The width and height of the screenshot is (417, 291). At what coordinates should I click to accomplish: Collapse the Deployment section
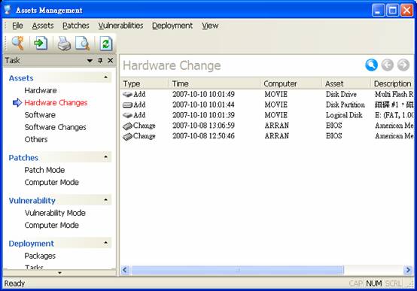click(x=106, y=243)
